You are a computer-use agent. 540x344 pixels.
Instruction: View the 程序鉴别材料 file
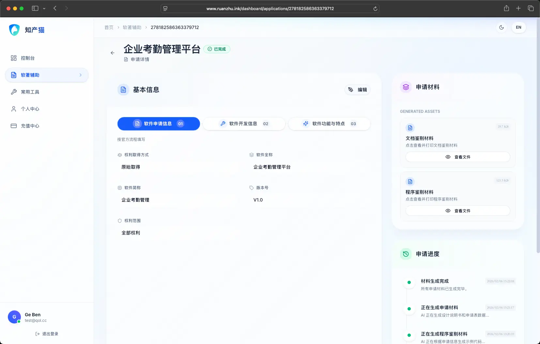458,211
